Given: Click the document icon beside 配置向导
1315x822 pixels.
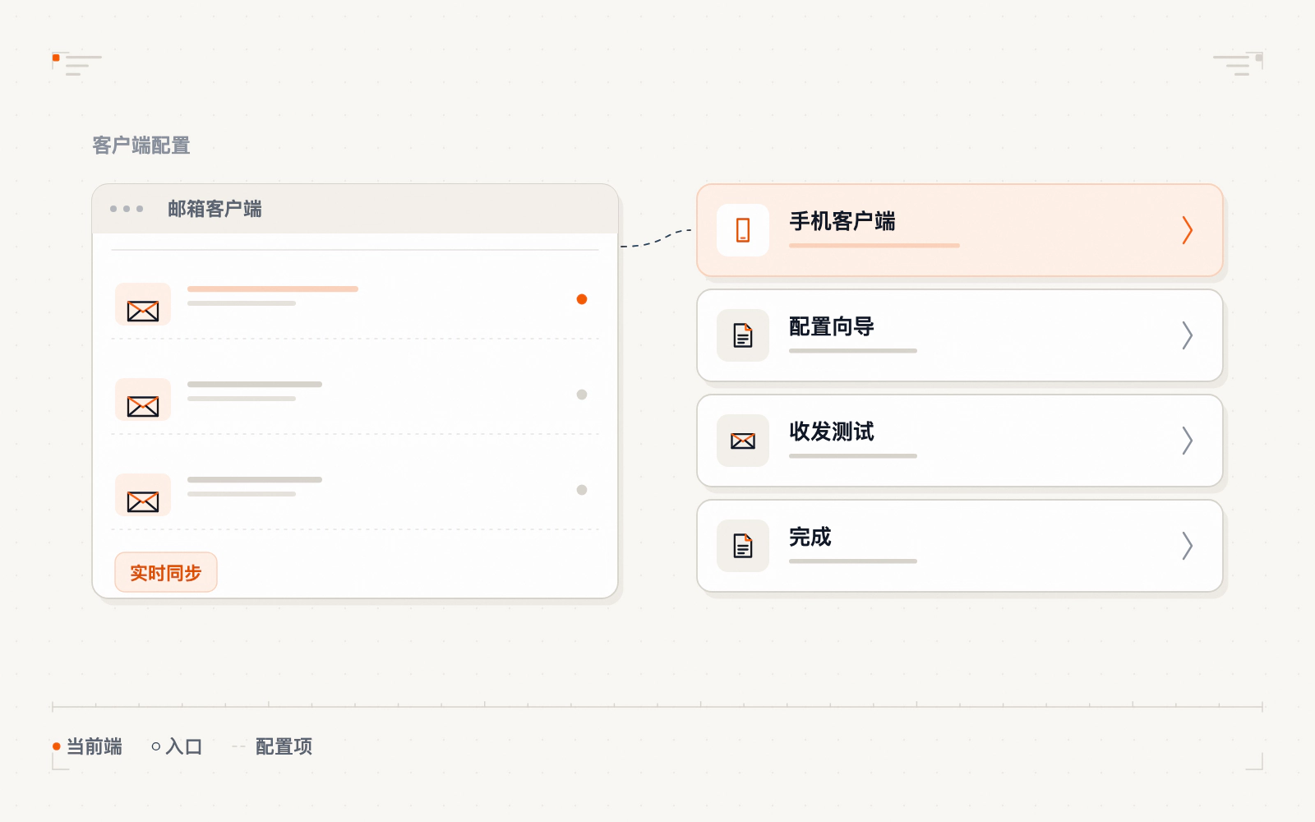Looking at the screenshot, I should click(743, 335).
